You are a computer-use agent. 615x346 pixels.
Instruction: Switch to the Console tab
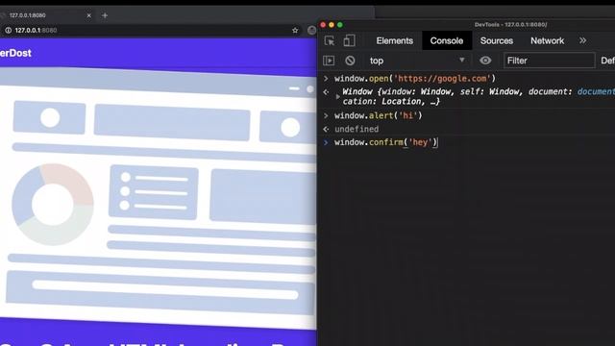point(447,40)
